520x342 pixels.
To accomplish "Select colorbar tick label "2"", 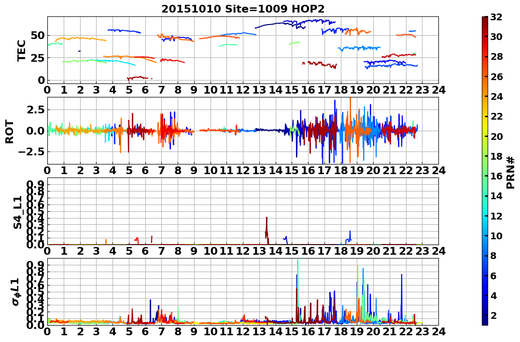I will click(493, 315).
